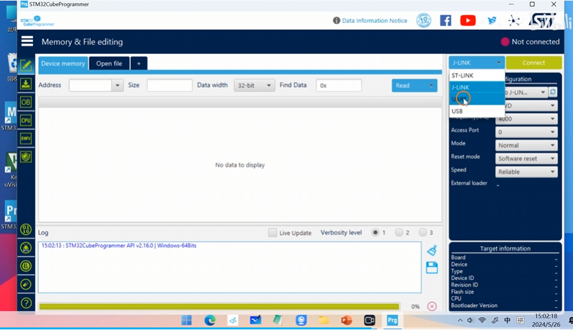This screenshot has height=330, width=573.
Task: Click the STM32CubeProgrammer API log line
Action: [x=119, y=245]
